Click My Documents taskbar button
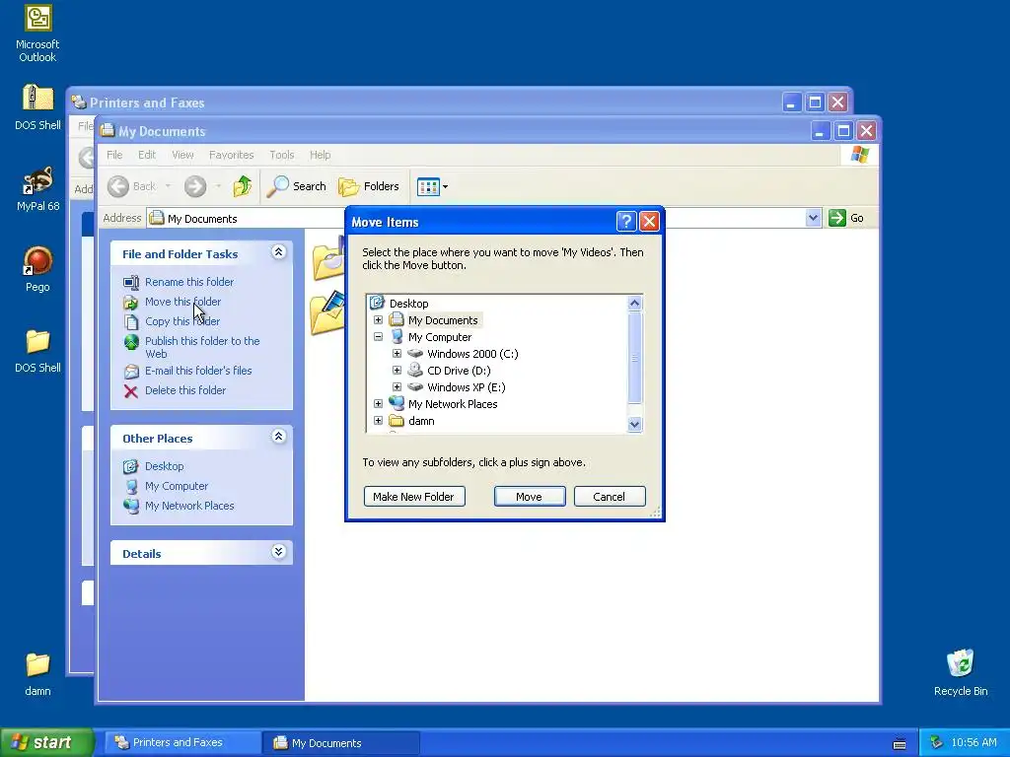 pos(340,742)
